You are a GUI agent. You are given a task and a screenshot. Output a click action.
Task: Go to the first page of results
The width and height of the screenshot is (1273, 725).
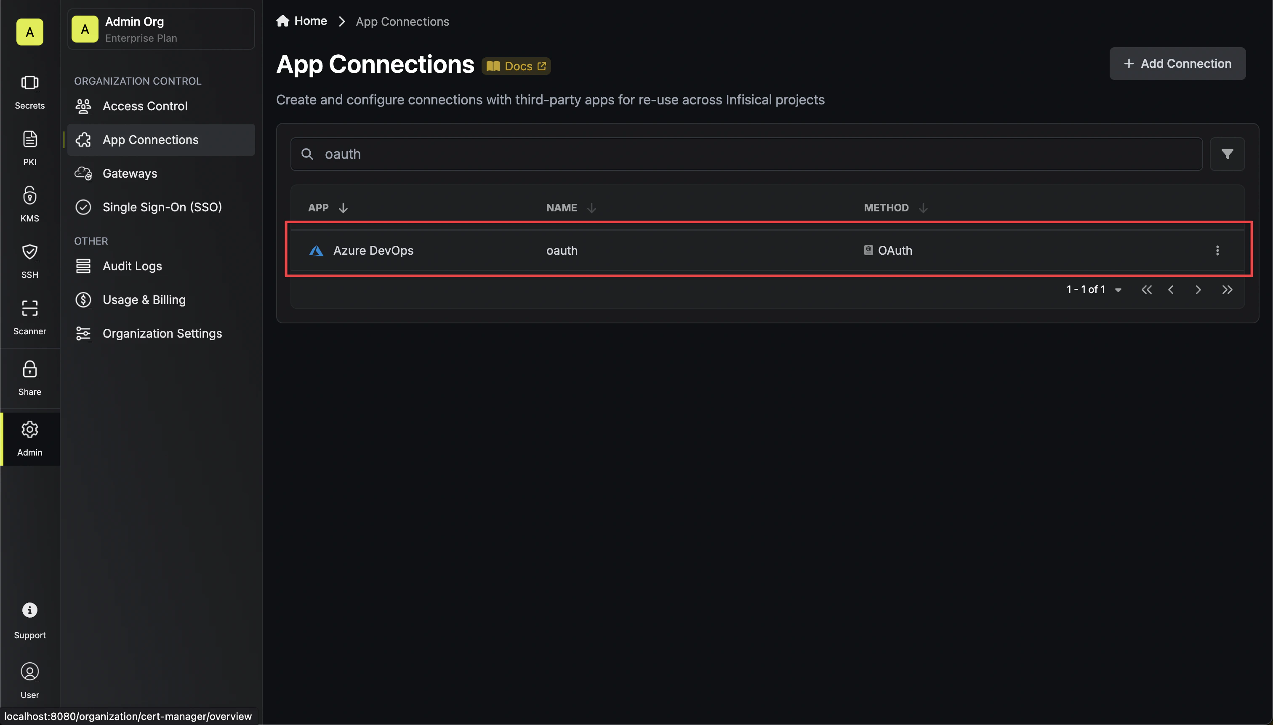1146,290
